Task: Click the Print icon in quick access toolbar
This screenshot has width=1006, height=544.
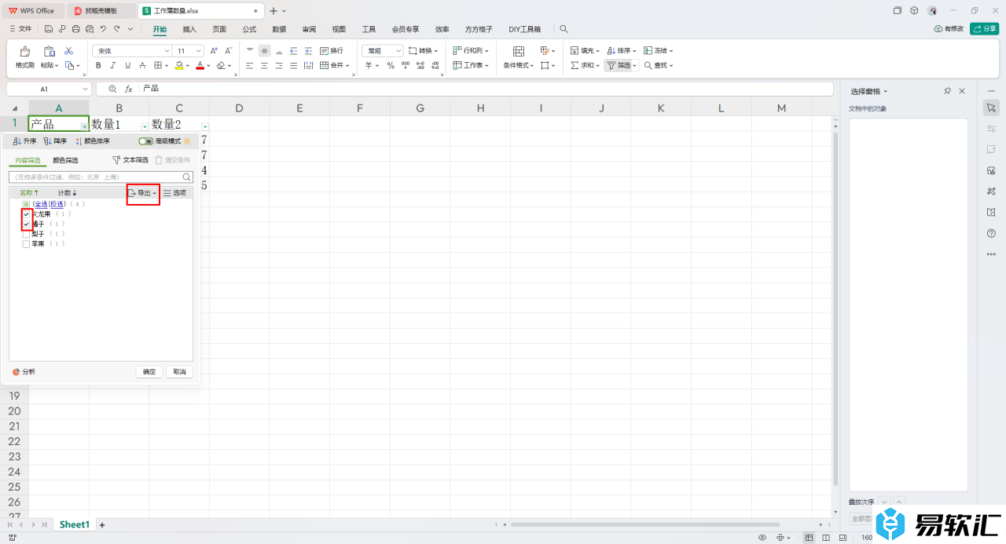Action: [76, 29]
